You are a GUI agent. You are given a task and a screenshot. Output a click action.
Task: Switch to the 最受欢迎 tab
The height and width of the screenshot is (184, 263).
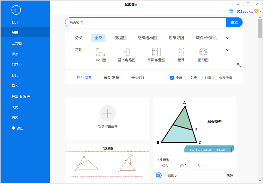tap(139, 78)
